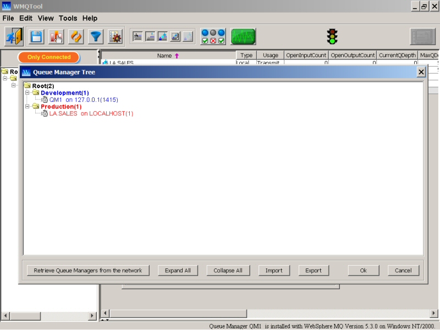
Task: Click the Development folder icon
Action: [36, 92]
